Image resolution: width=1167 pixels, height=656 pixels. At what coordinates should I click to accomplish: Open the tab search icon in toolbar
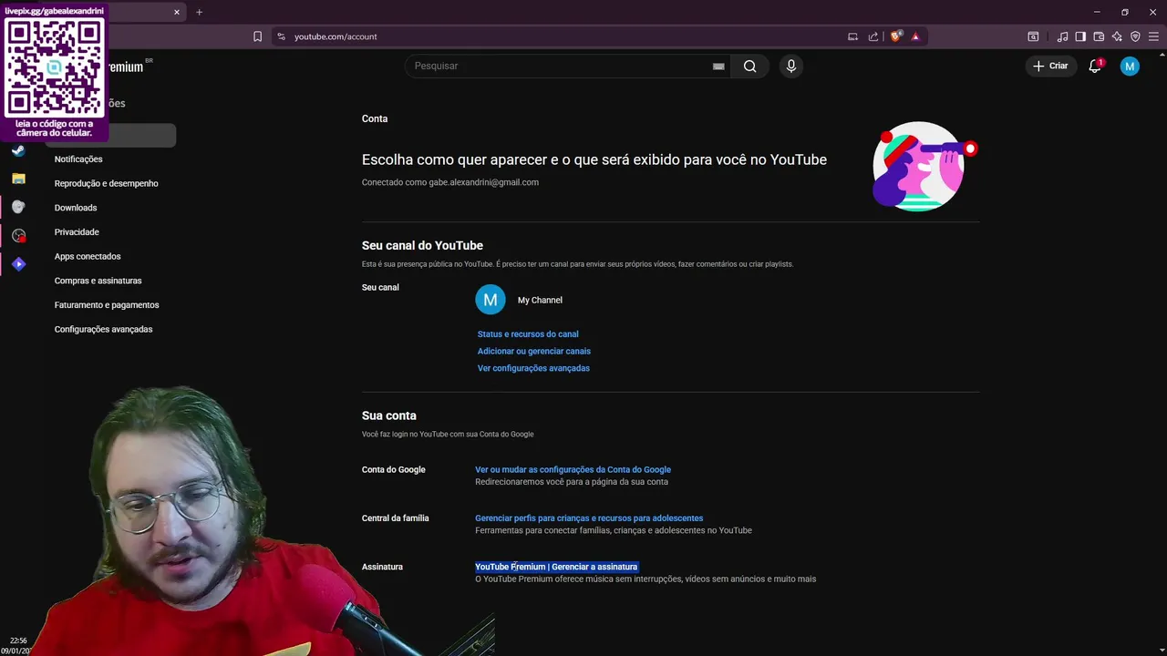[x=1033, y=36]
